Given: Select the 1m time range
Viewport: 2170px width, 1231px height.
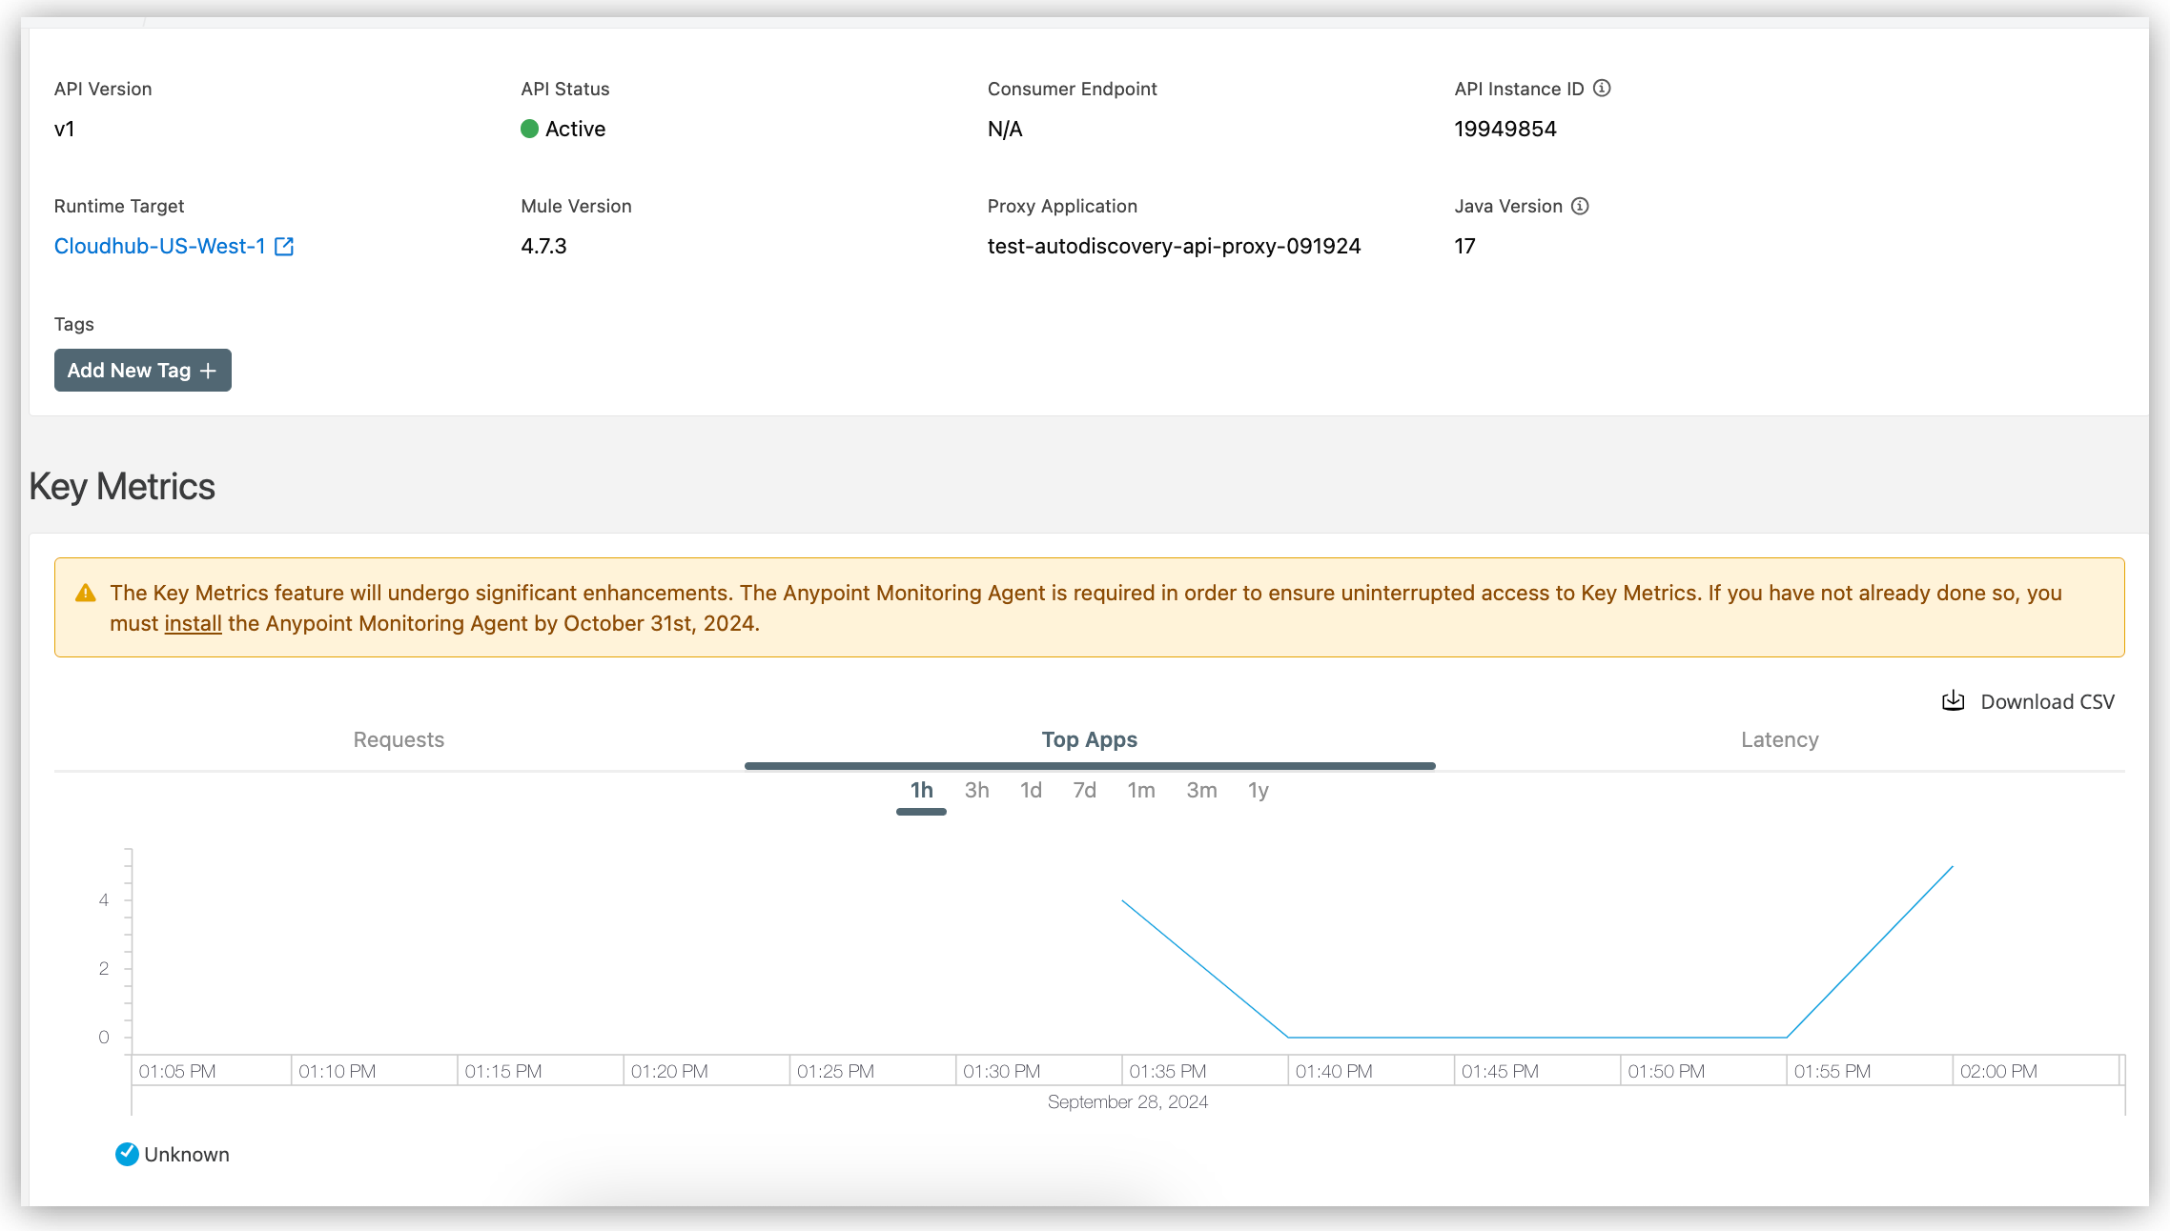Looking at the screenshot, I should coord(1141,790).
